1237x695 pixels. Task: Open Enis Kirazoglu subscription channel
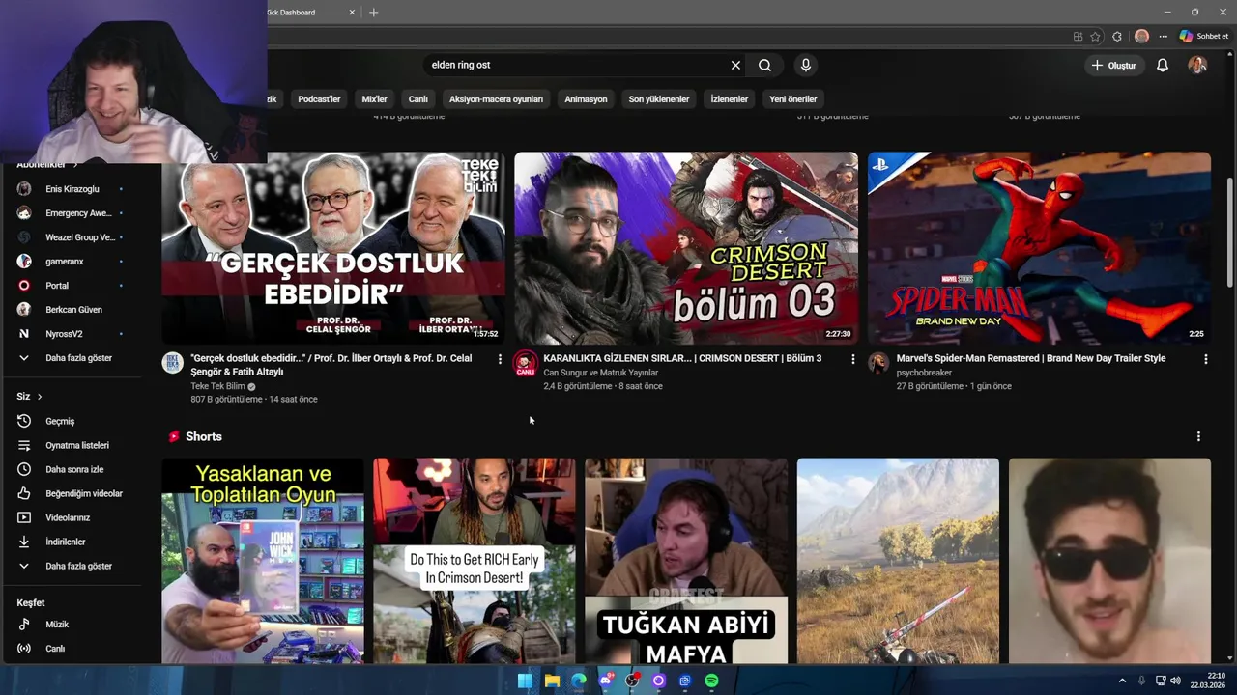[x=71, y=189]
